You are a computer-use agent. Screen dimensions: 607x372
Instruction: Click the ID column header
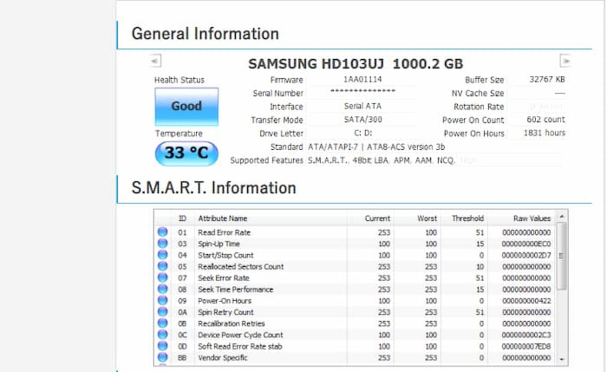pyautogui.click(x=183, y=219)
